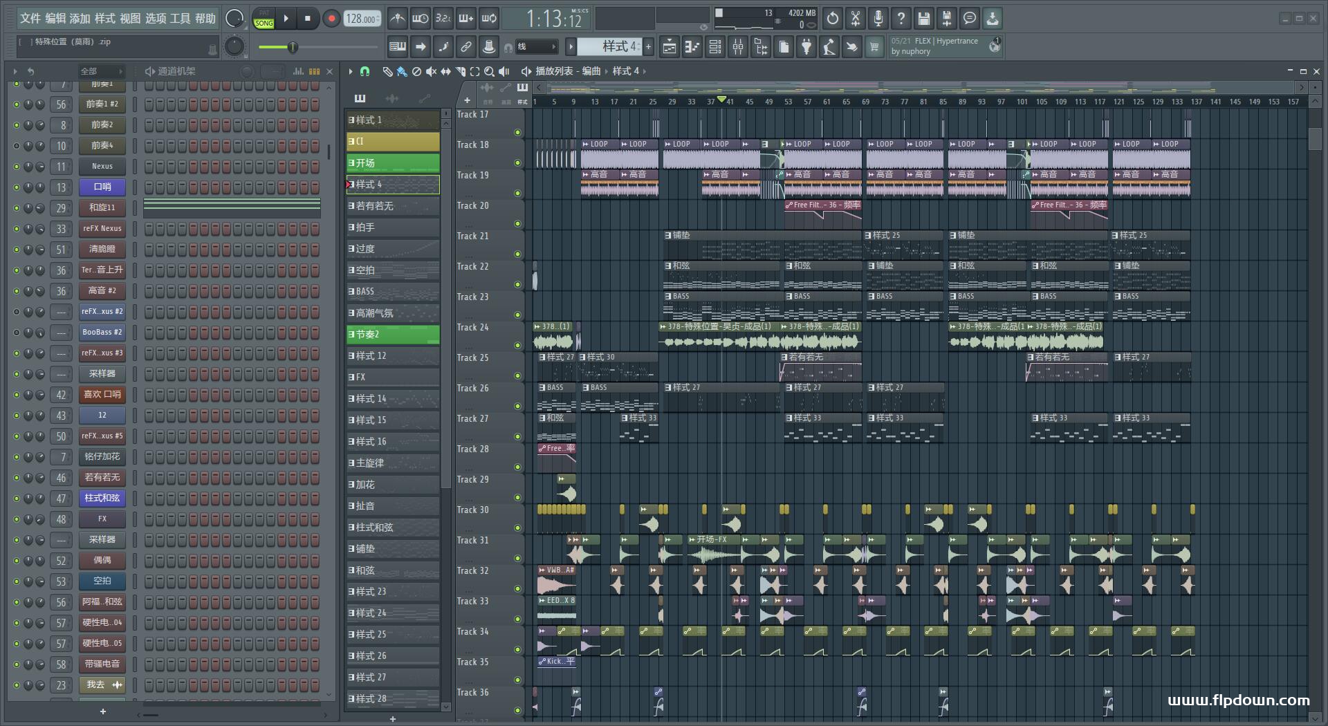The image size is (1328, 726).
Task: Select the slice tool in playlist toolbar
Action: (x=460, y=71)
